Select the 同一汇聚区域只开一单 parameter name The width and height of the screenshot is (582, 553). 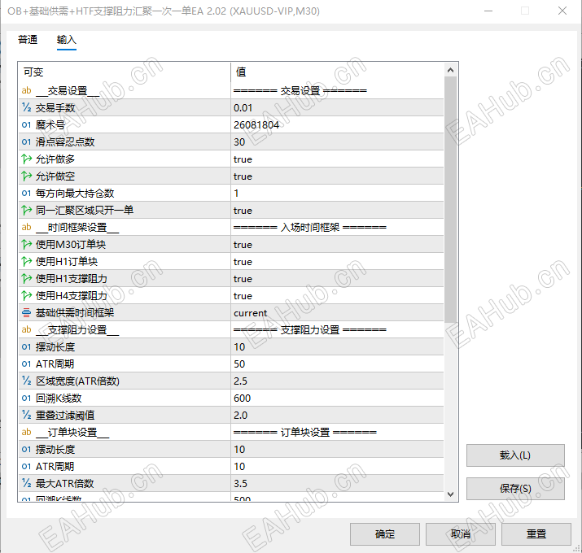point(85,211)
